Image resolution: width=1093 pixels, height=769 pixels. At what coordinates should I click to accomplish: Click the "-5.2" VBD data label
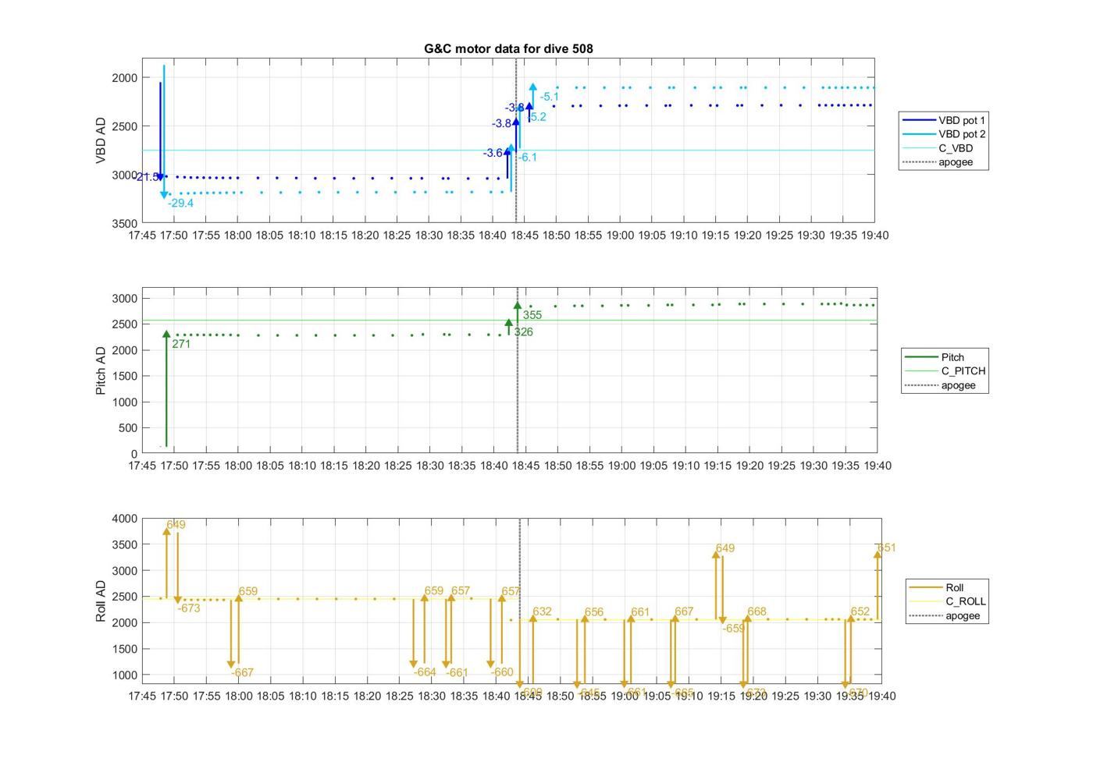tap(536, 117)
